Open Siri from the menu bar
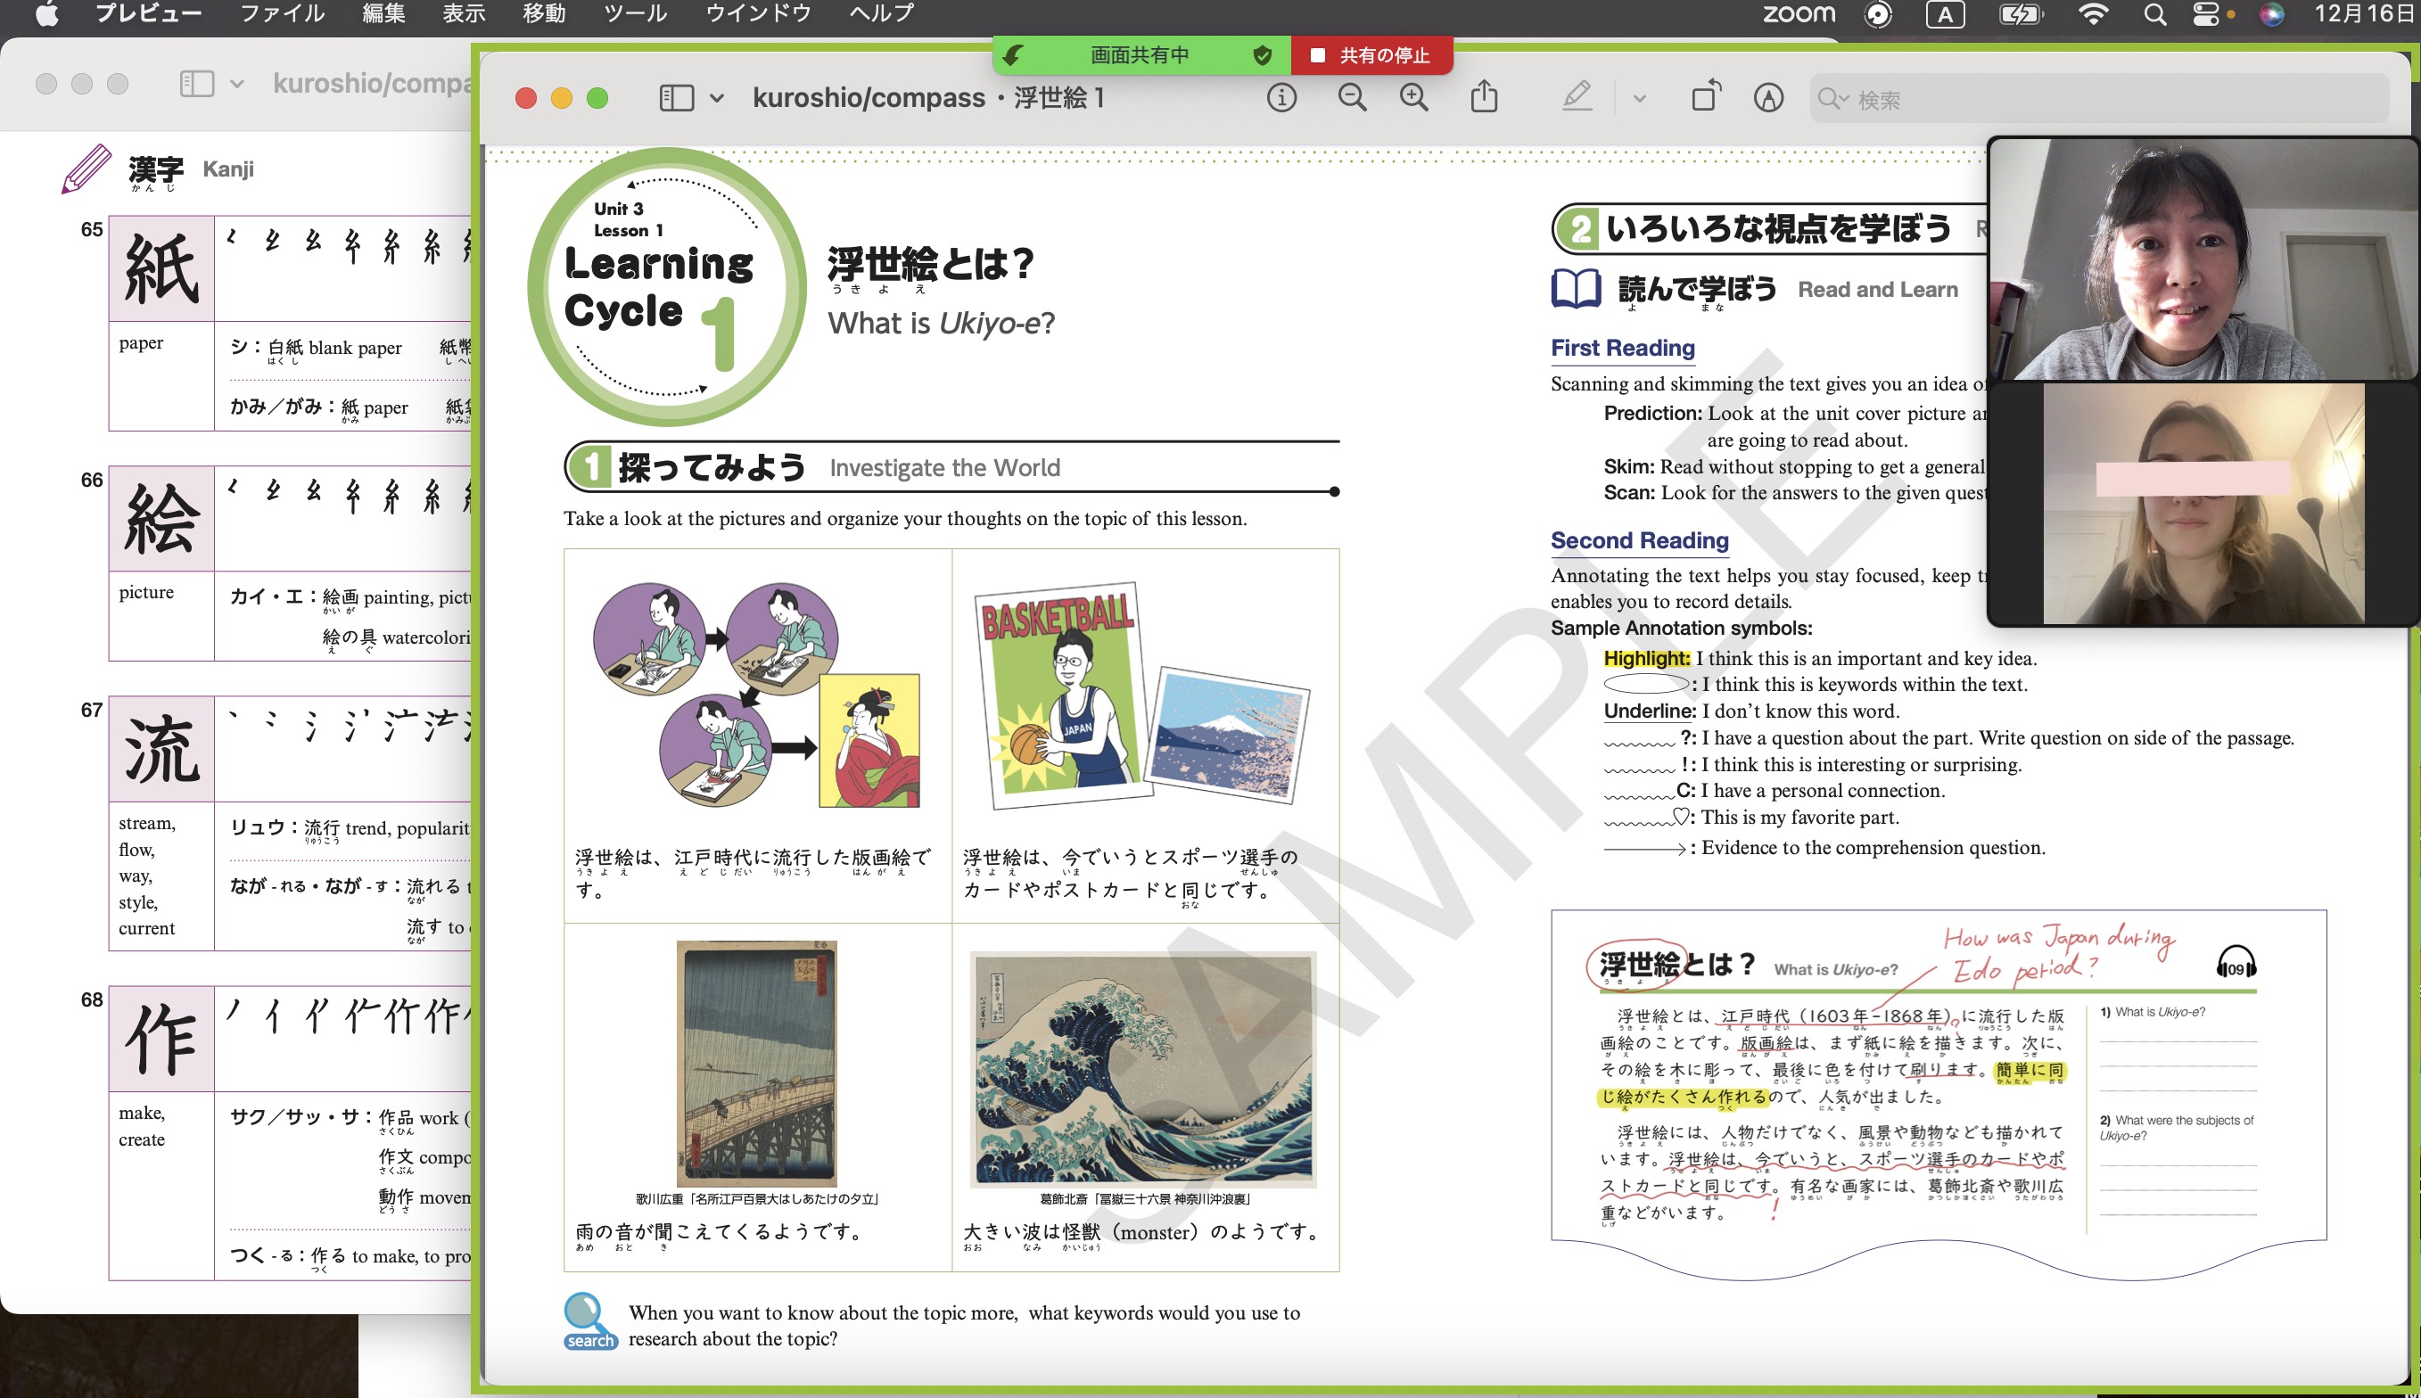Screen dimensions: 2421x1398 tap(2271, 14)
